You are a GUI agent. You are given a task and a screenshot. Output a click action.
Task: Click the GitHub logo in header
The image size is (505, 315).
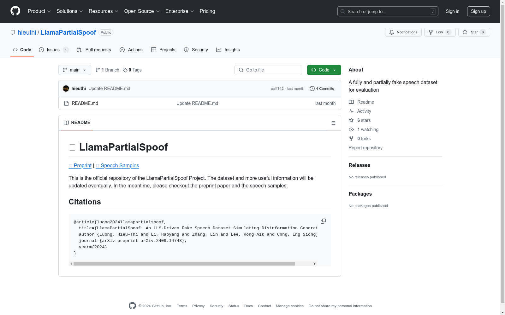[15, 11]
